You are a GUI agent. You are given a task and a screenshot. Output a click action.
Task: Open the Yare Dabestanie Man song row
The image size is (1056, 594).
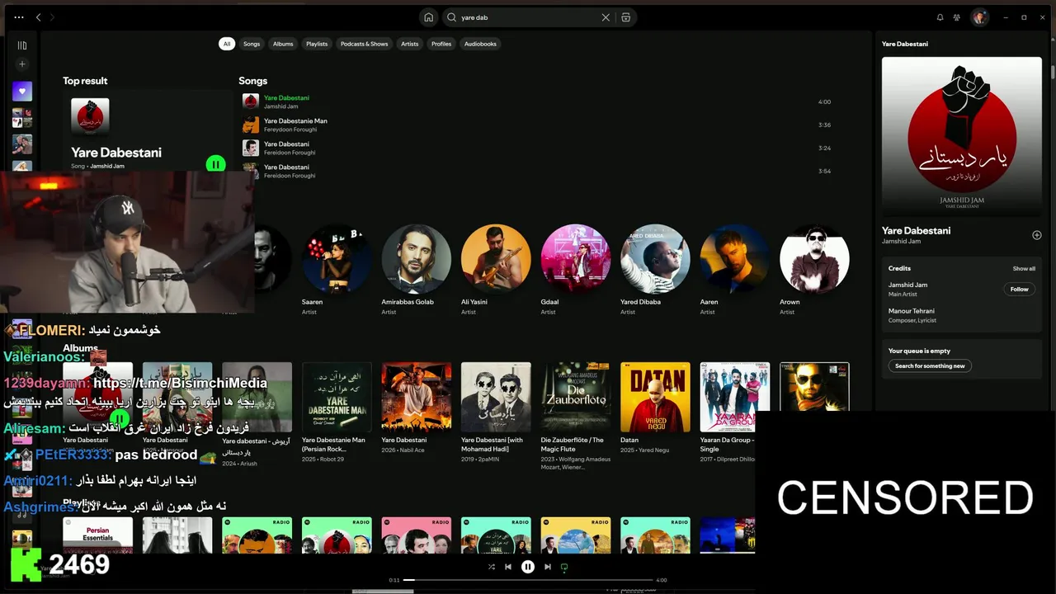point(536,125)
